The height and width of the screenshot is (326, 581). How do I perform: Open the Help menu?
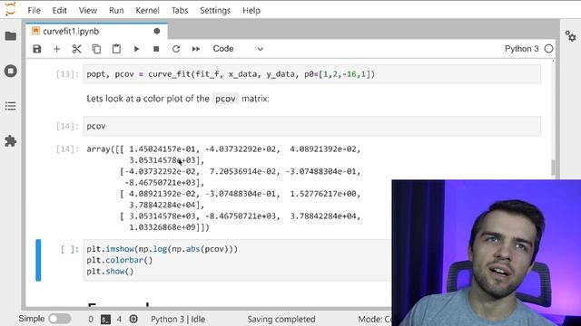tap(251, 10)
